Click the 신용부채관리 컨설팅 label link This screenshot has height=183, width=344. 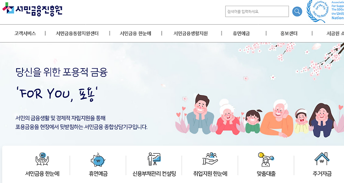154,174
